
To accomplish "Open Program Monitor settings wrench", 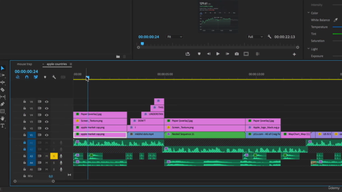I will [269, 37].
